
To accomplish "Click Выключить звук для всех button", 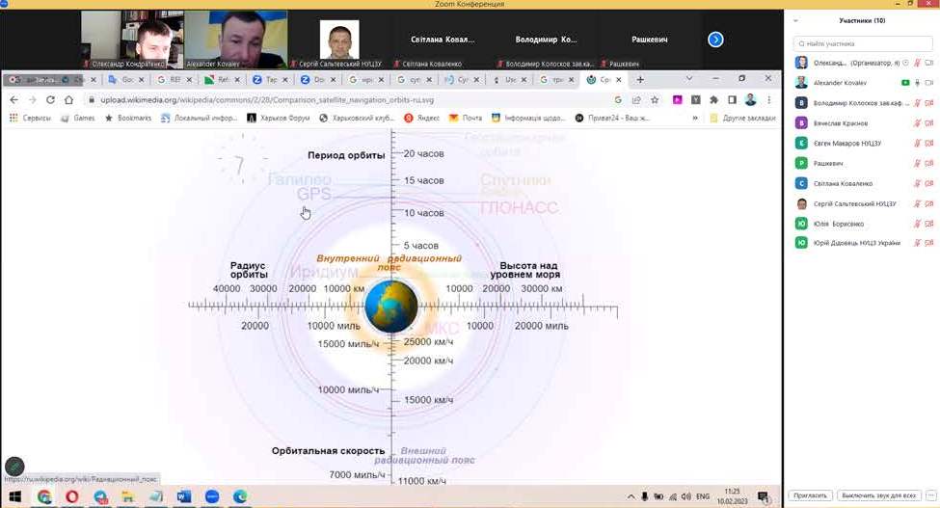I will click(x=879, y=495).
